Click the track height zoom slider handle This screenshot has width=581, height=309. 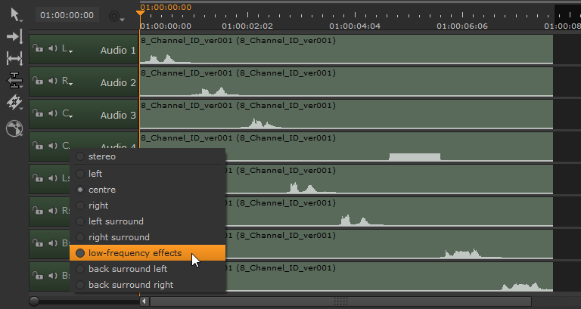[34, 301]
